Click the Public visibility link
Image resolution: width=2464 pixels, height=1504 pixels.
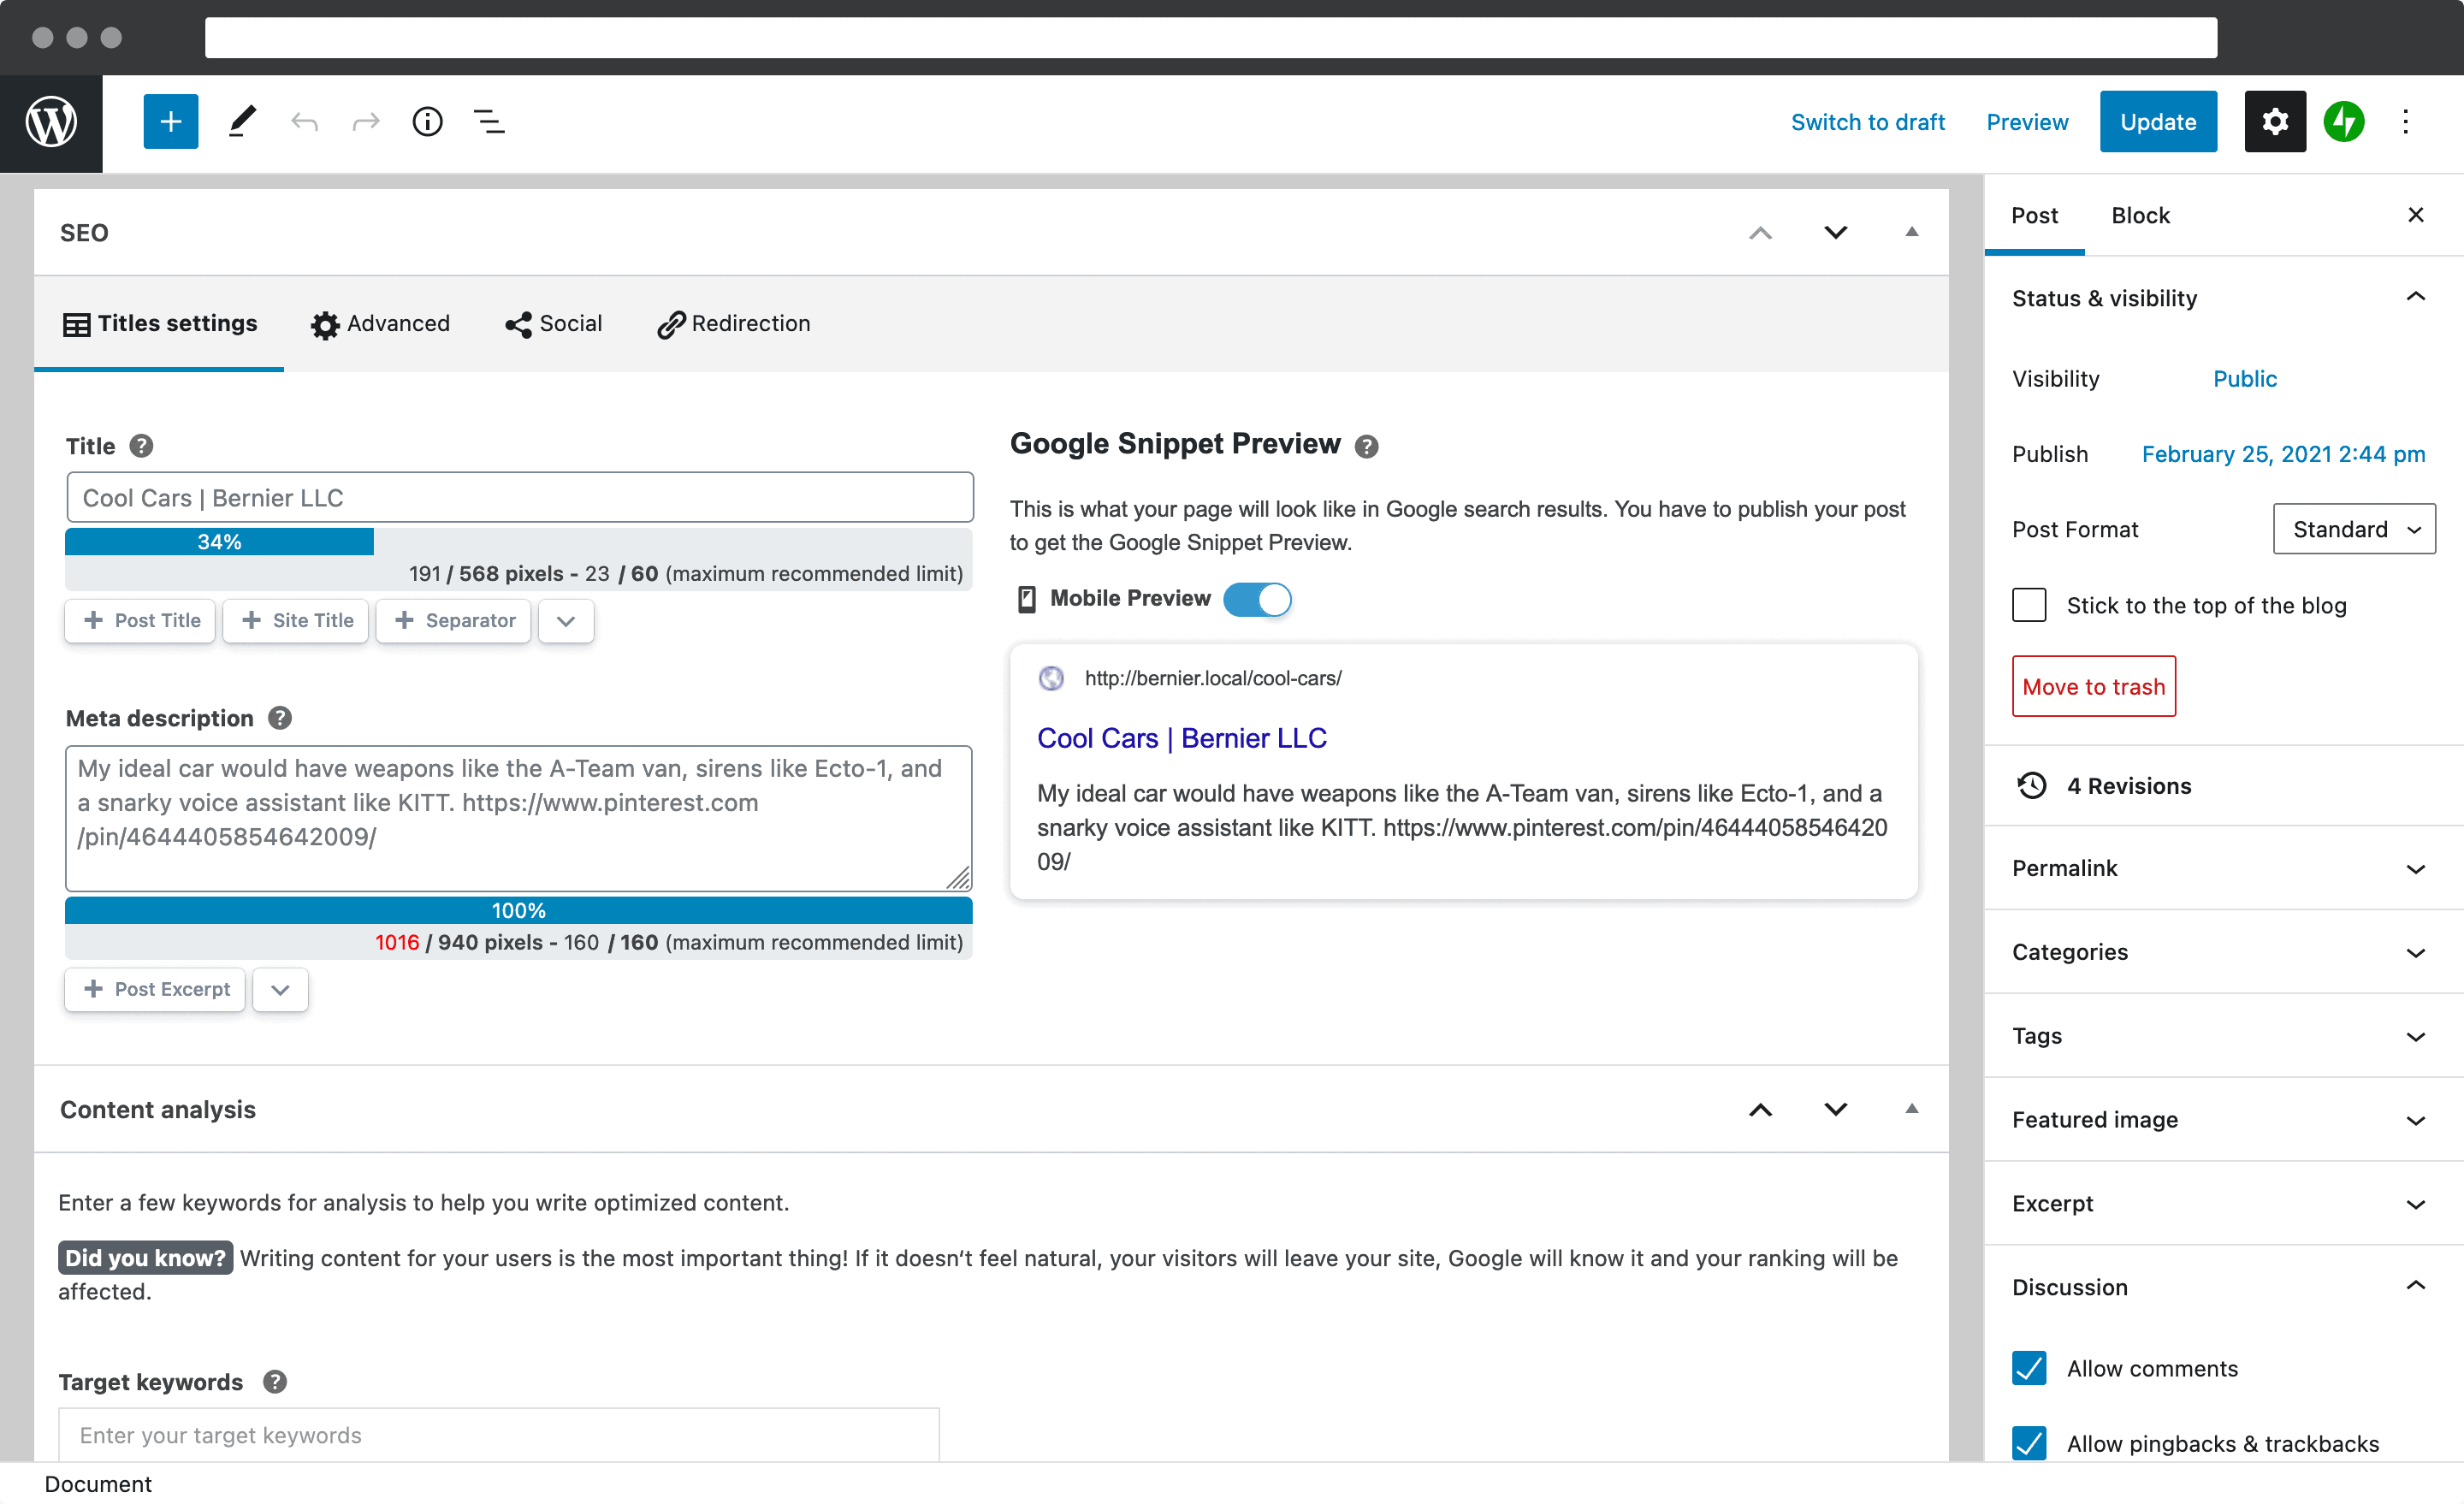pyautogui.click(x=2244, y=379)
